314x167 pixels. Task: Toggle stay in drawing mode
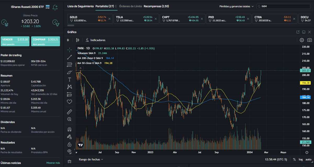pos(69,137)
